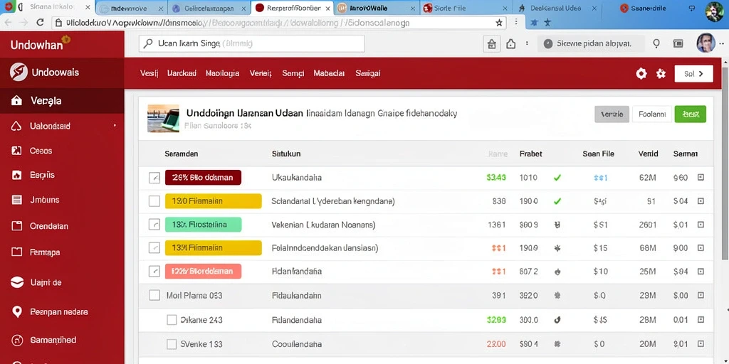
Task: Click the Ceaos image icon in sidebar
Action: click(x=17, y=151)
